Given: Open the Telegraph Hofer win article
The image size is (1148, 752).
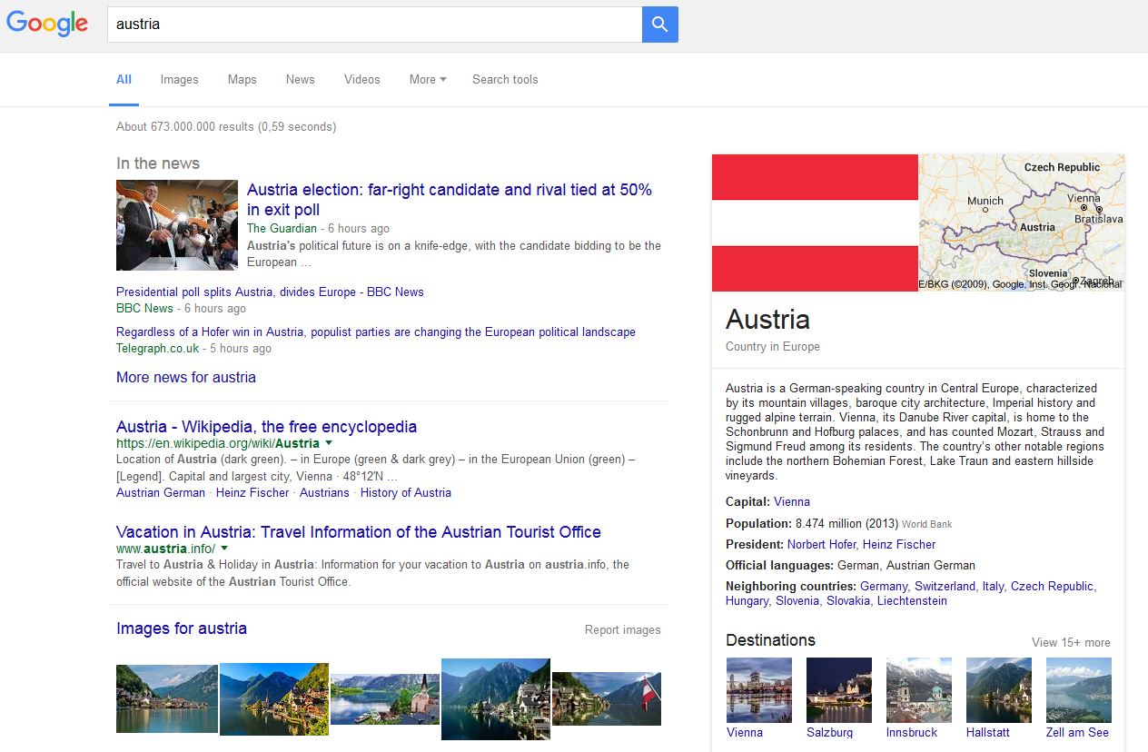Looking at the screenshot, I should 376,331.
